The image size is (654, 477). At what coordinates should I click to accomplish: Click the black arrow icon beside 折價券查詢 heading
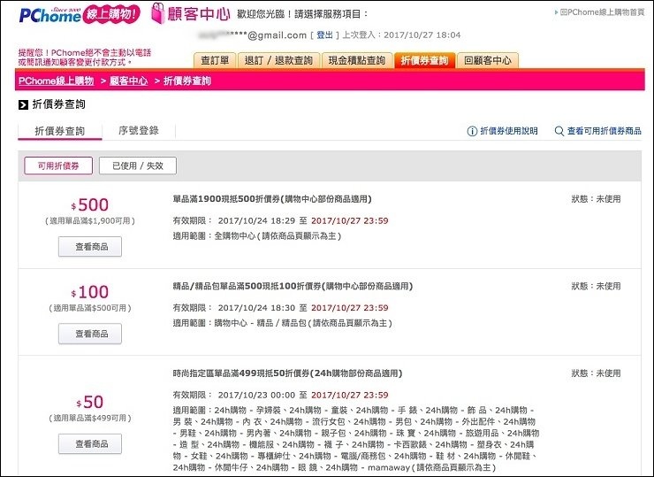pos(23,104)
